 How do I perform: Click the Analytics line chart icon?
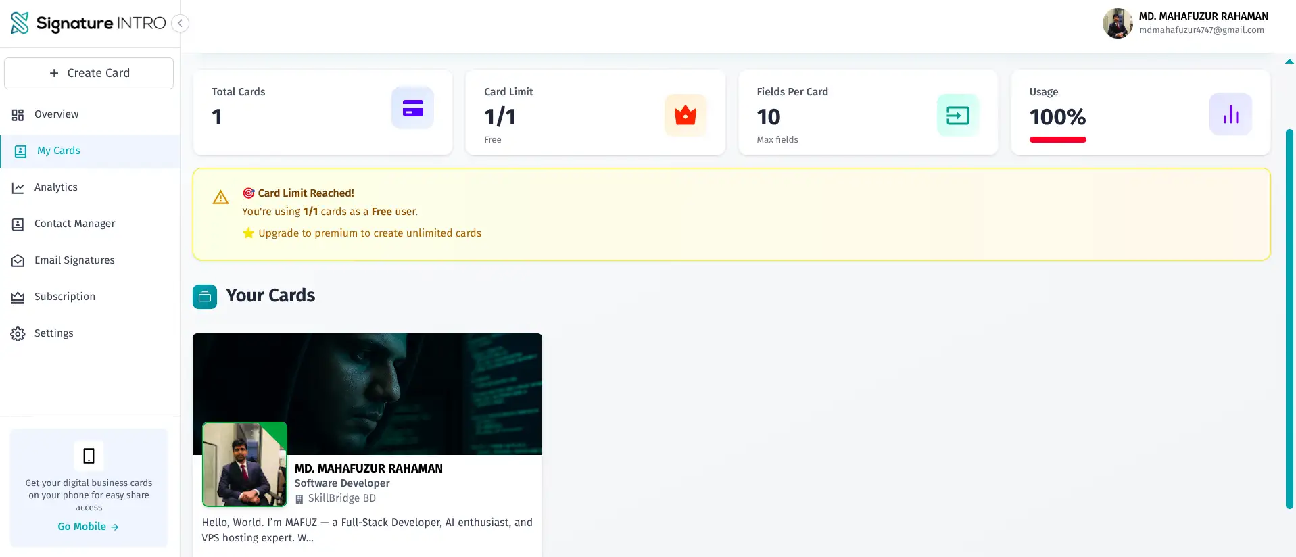tap(18, 188)
